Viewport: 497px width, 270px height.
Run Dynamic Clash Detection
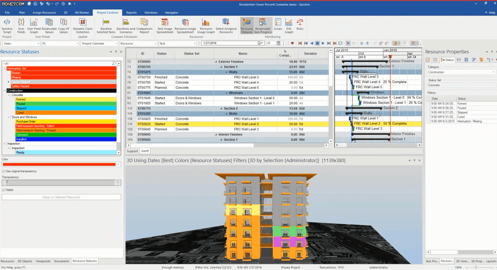pos(83,25)
